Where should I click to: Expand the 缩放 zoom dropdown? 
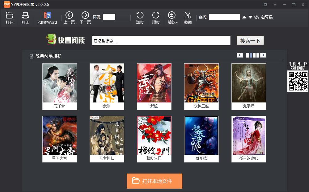[x=172, y=18]
